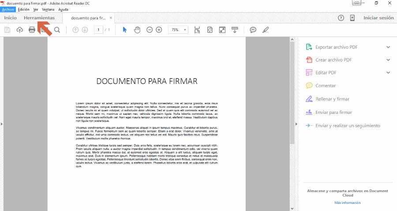The width and height of the screenshot is (397, 211).
Task: Click the Fit width scrolling icon
Action: [x=197, y=30]
